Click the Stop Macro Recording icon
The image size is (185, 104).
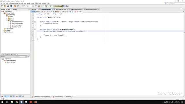[77, 12]
